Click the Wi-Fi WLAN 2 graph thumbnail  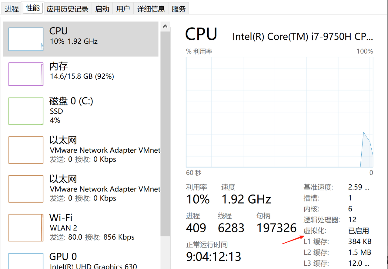pyautogui.click(x=26, y=228)
